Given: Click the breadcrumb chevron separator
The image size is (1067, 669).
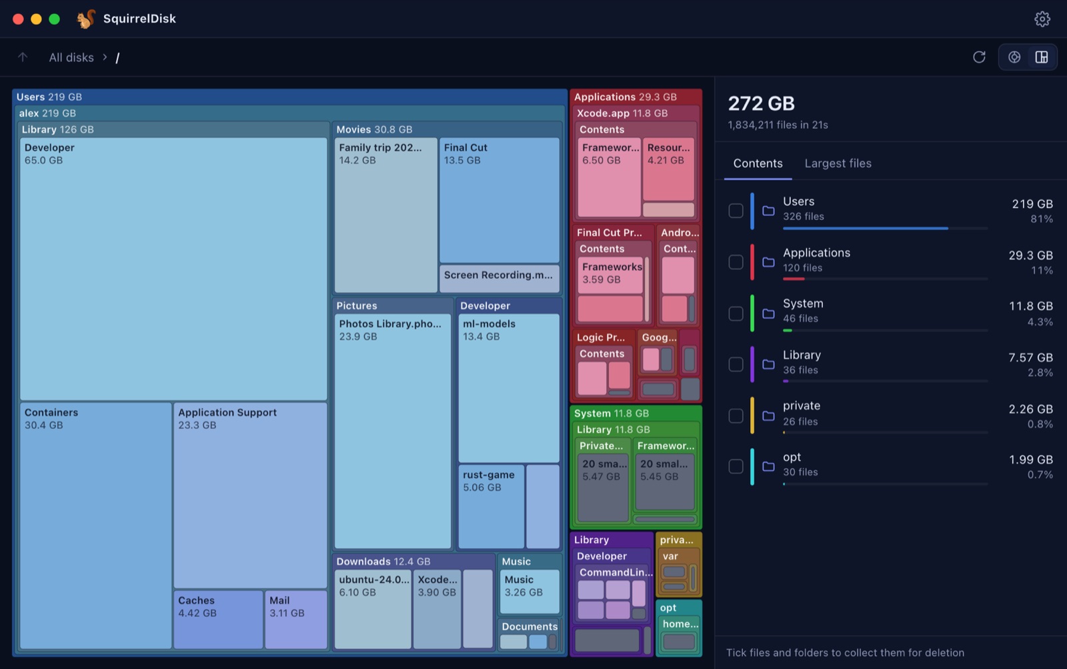Looking at the screenshot, I should [x=105, y=57].
